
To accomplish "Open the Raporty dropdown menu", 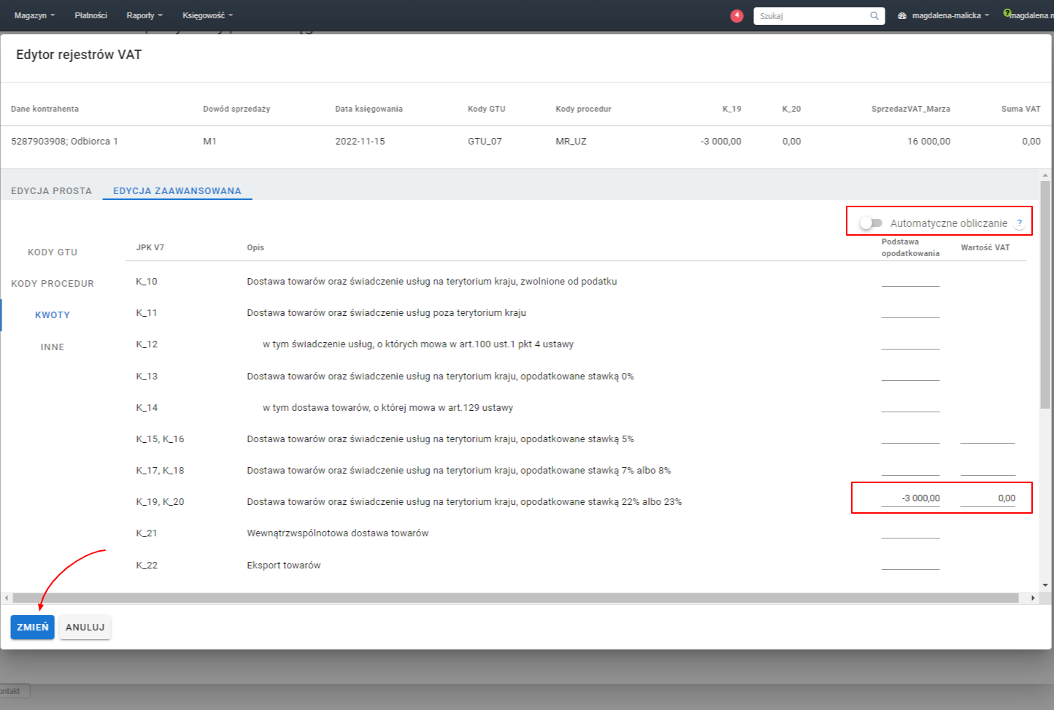I will (x=144, y=15).
